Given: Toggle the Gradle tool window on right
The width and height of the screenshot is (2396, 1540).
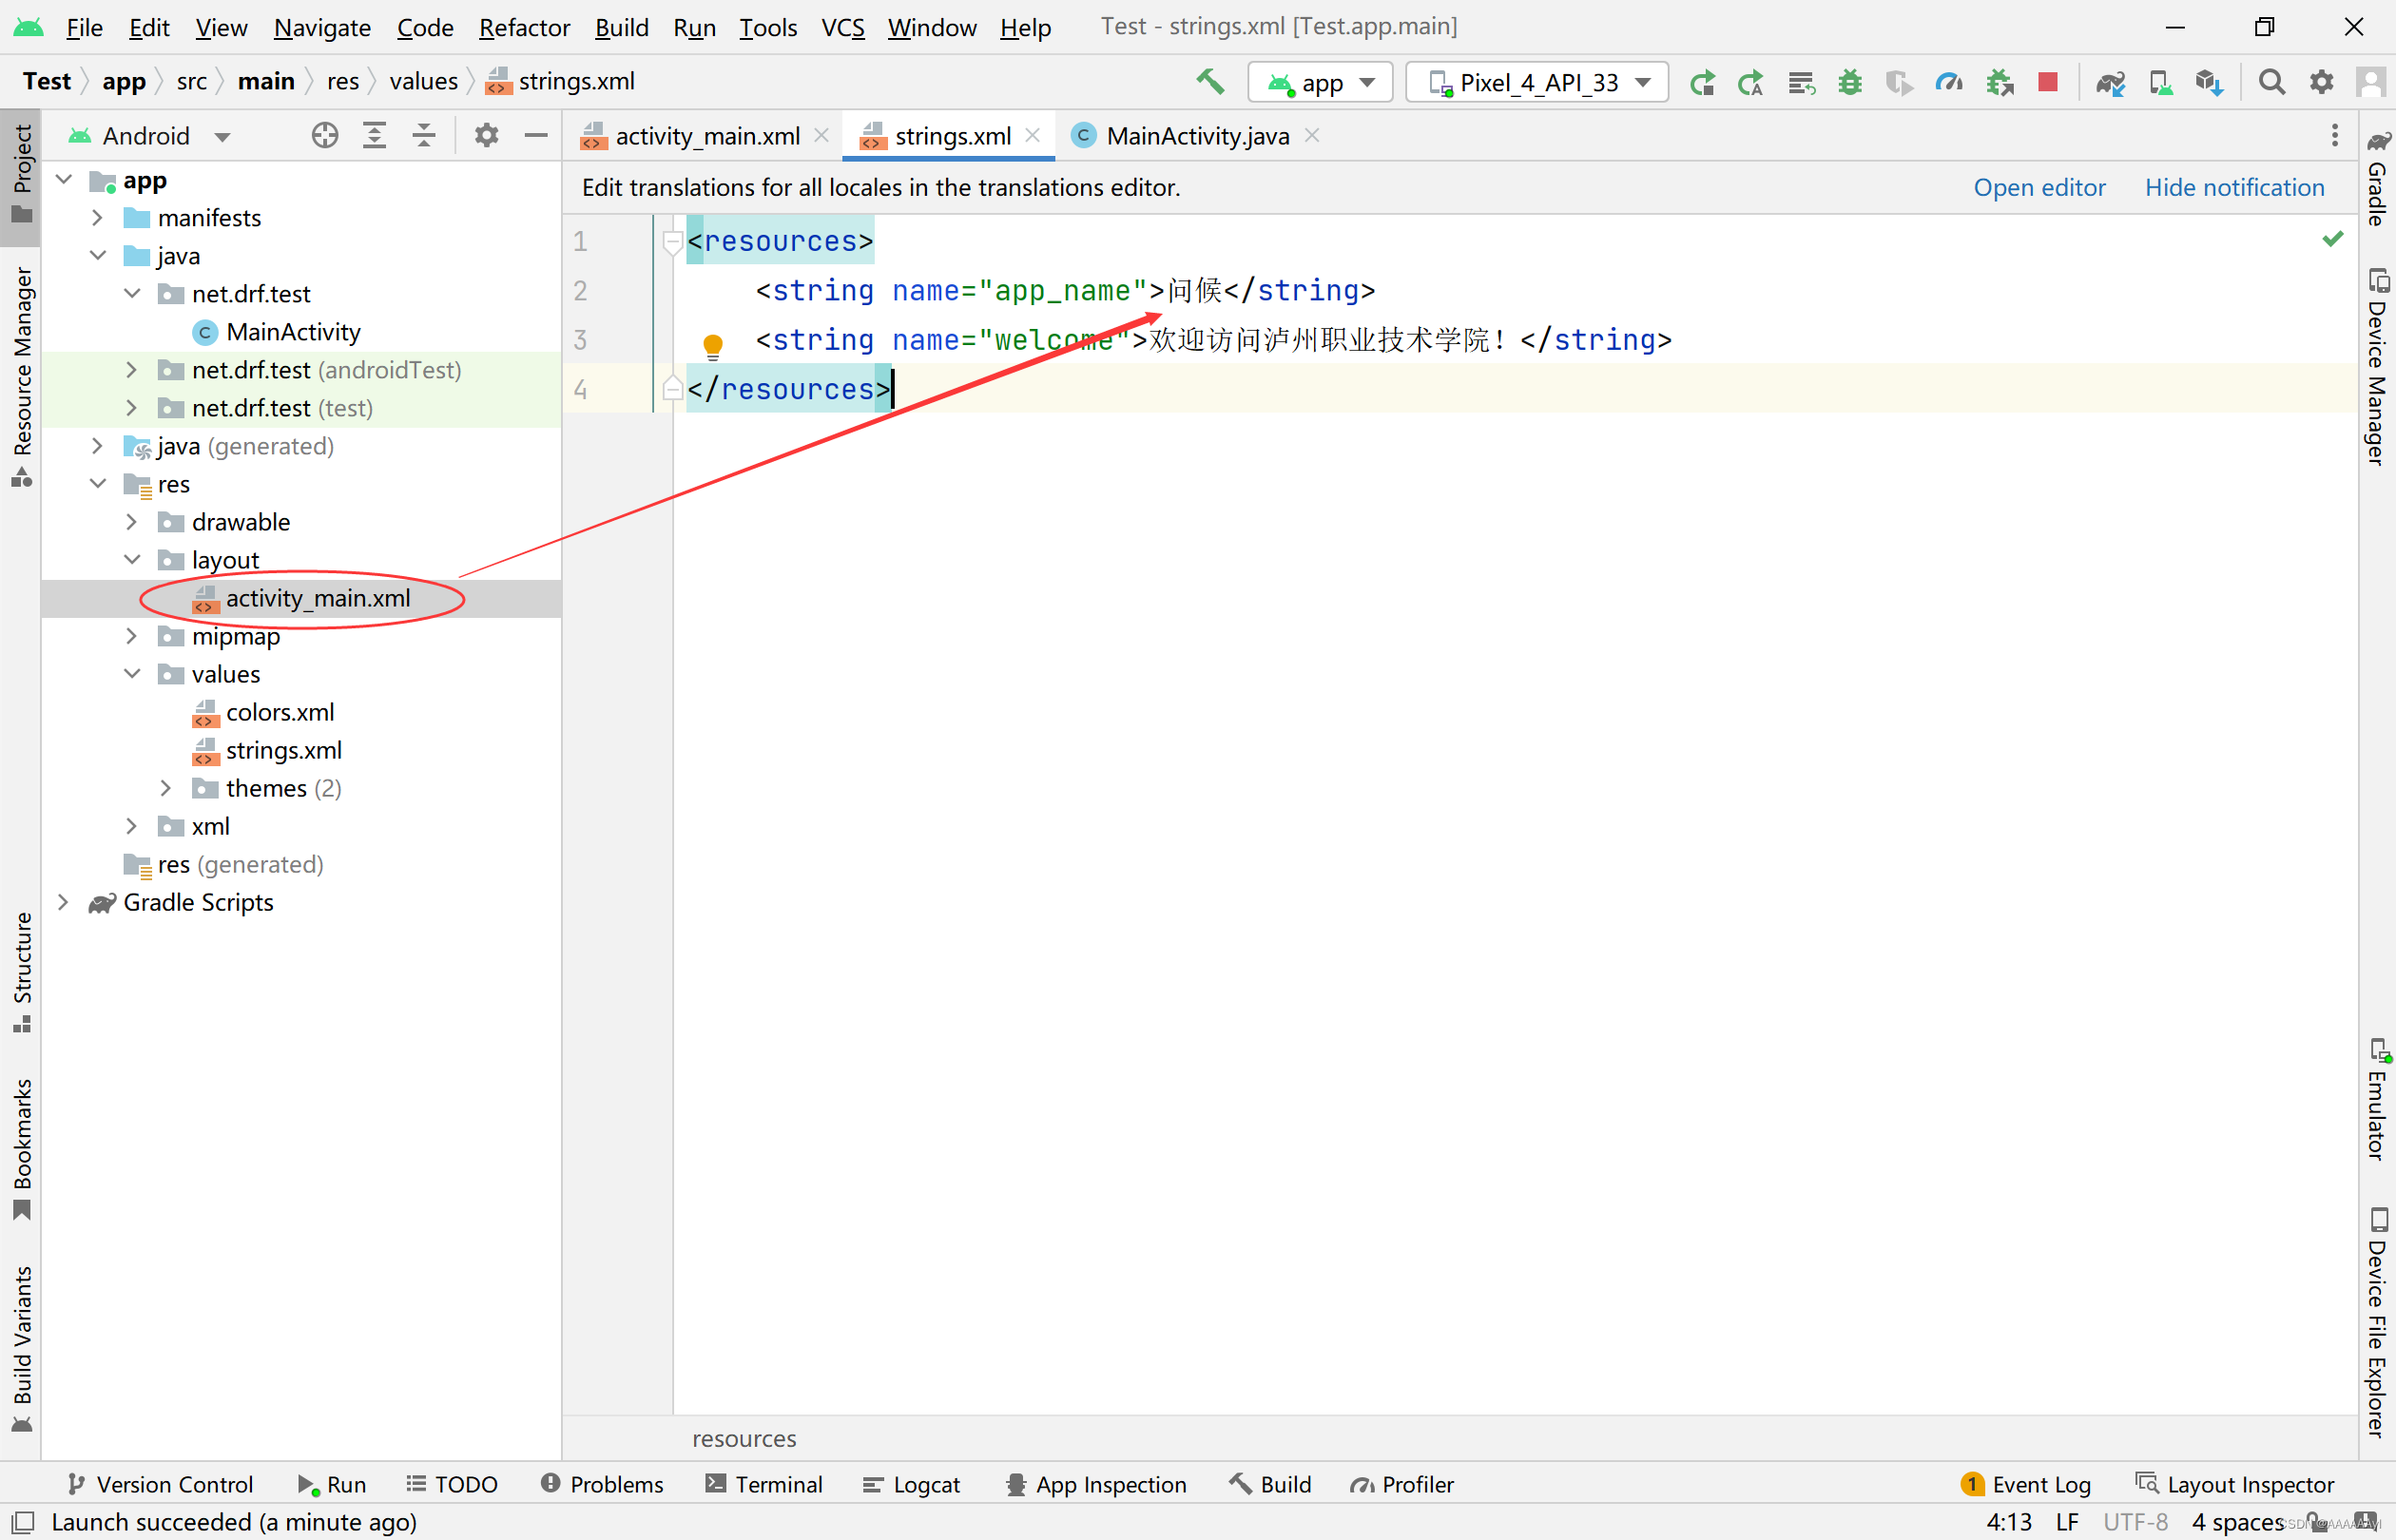Looking at the screenshot, I should click(x=2377, y=180).
